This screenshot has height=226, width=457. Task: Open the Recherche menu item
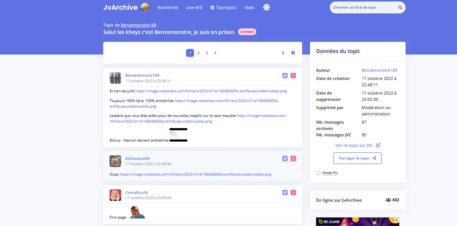(x=168, y=8)
